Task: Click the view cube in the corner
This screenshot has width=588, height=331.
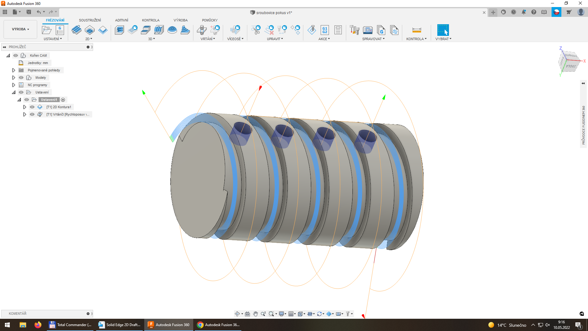Action: click(x=570, y=61)
